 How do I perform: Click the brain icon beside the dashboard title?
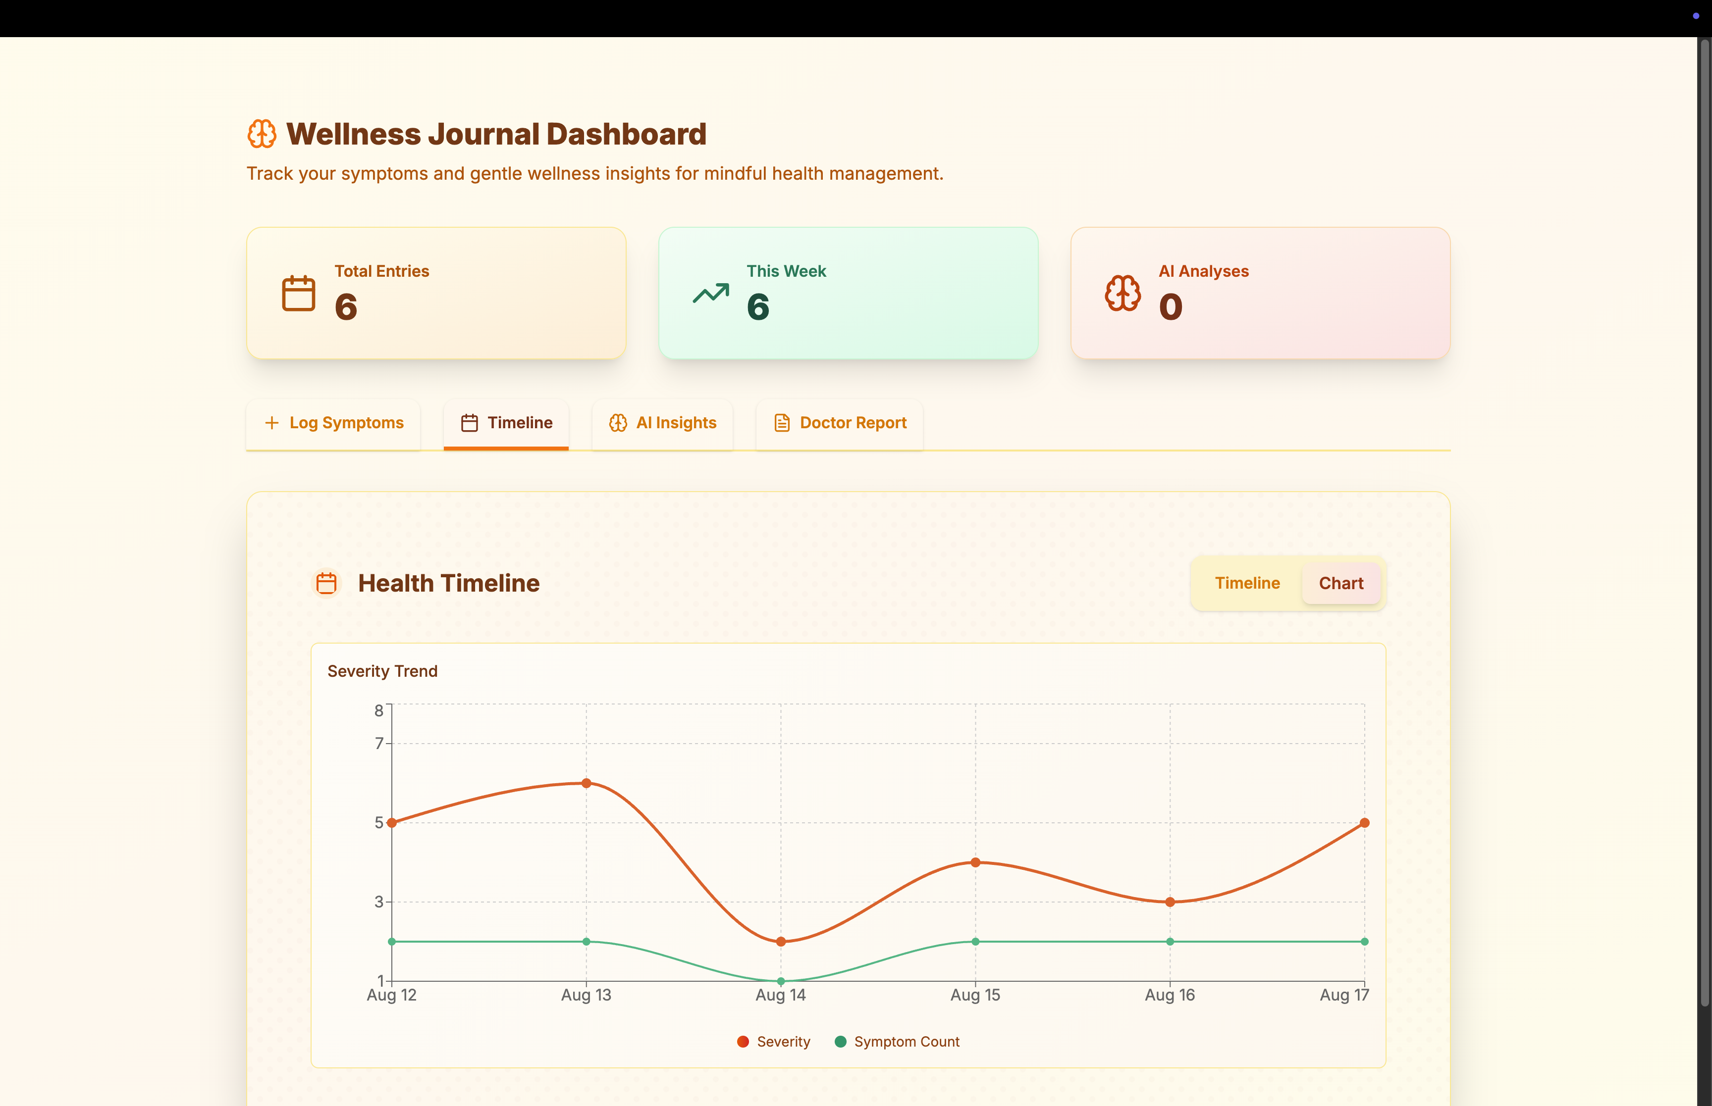click(x=262, y=134)
